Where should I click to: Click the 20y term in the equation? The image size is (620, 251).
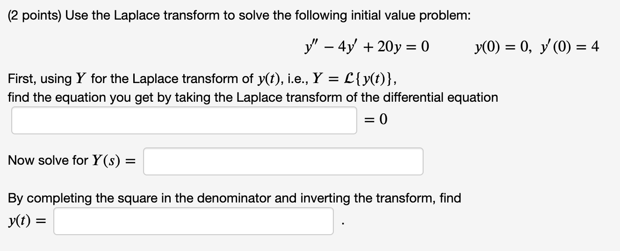(x=386, y=47)
